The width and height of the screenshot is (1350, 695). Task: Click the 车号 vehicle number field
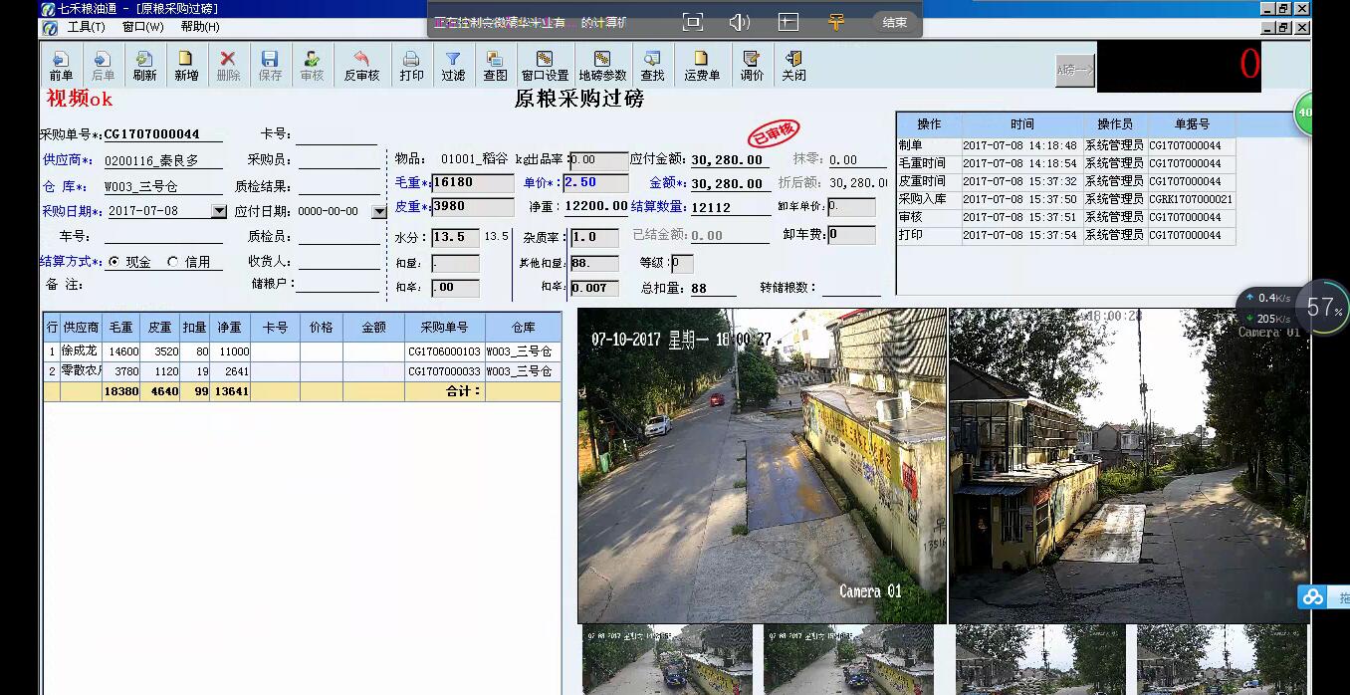click(163, 237)
